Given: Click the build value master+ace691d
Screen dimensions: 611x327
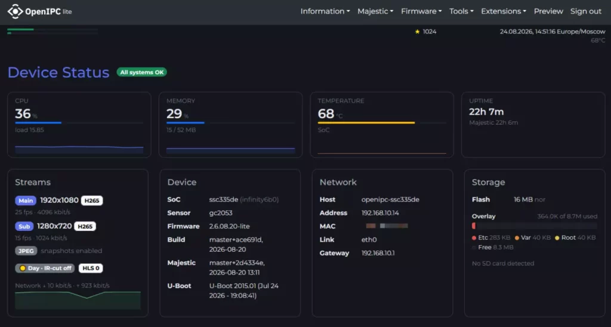Looking at the screenshot, I should click(x=236, y=240).
